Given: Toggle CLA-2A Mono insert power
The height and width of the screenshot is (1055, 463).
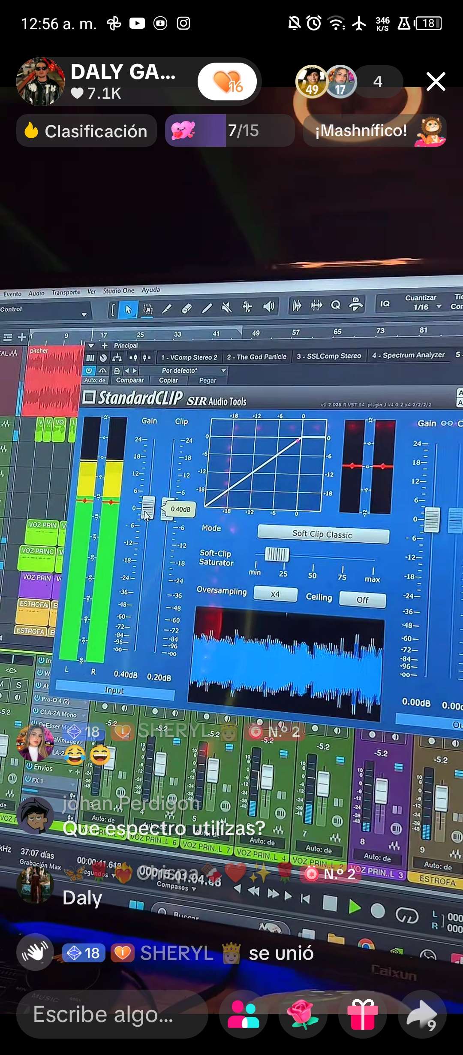Looking at the screenshot, I should [35, 711].
